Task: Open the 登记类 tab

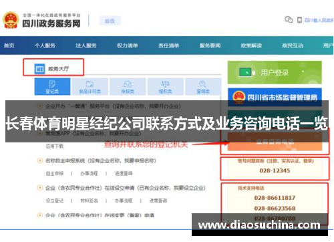Action: (52, 87)
